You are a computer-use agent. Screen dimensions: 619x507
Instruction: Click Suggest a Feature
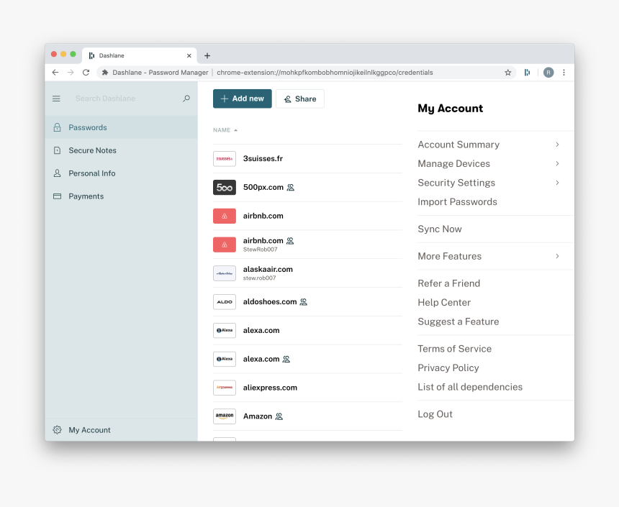pyautogui.click(x=458, y=321)
